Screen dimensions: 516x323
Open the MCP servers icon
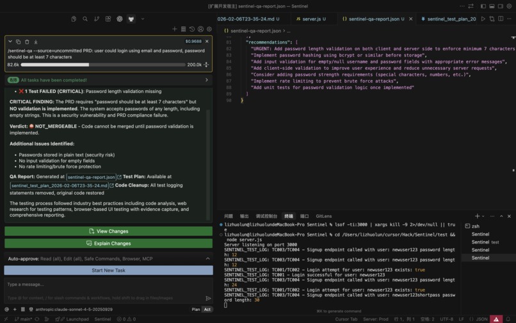coord(183,29)
